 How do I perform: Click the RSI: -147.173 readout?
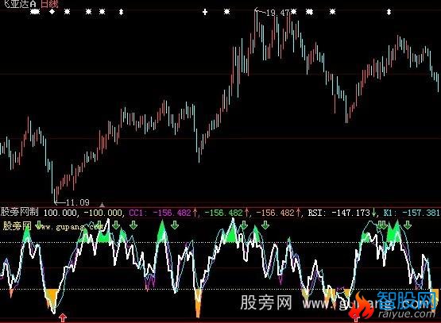[x=339, y=213]
